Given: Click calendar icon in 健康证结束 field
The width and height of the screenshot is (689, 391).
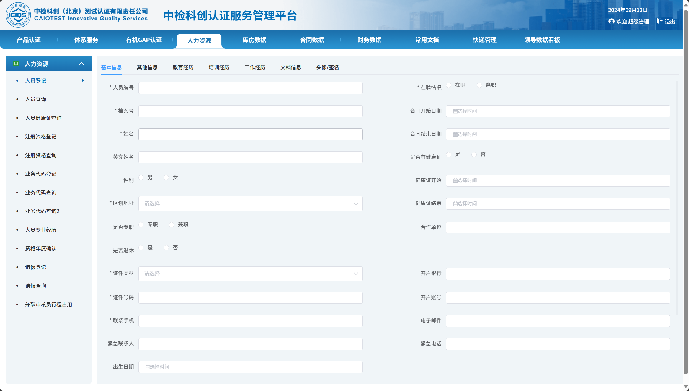Looking at the screenshot, I should click(x=455, y=204).
